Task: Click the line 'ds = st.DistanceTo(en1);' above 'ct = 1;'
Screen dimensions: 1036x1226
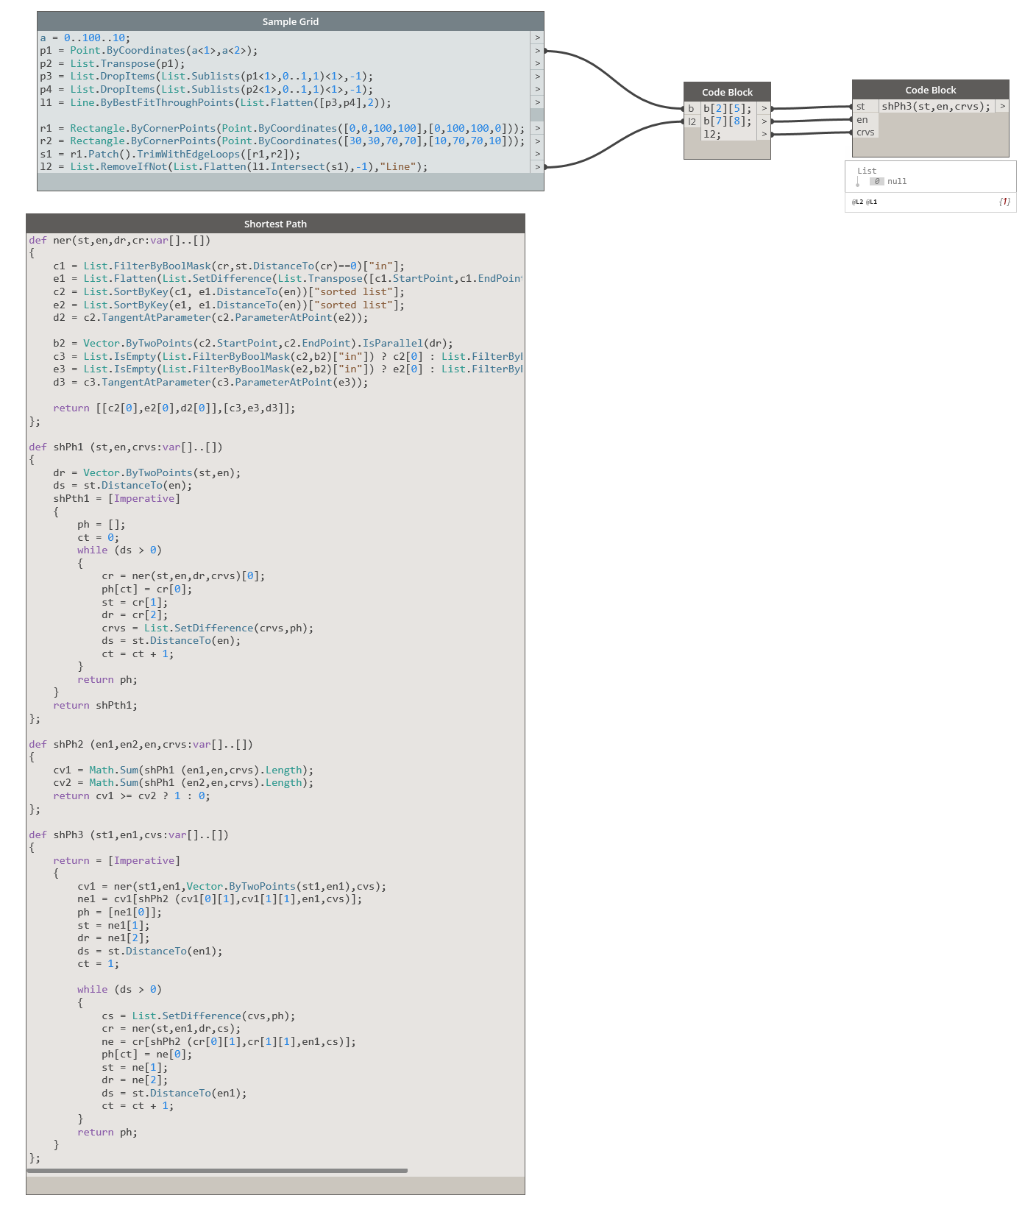Action: [150, 951]
